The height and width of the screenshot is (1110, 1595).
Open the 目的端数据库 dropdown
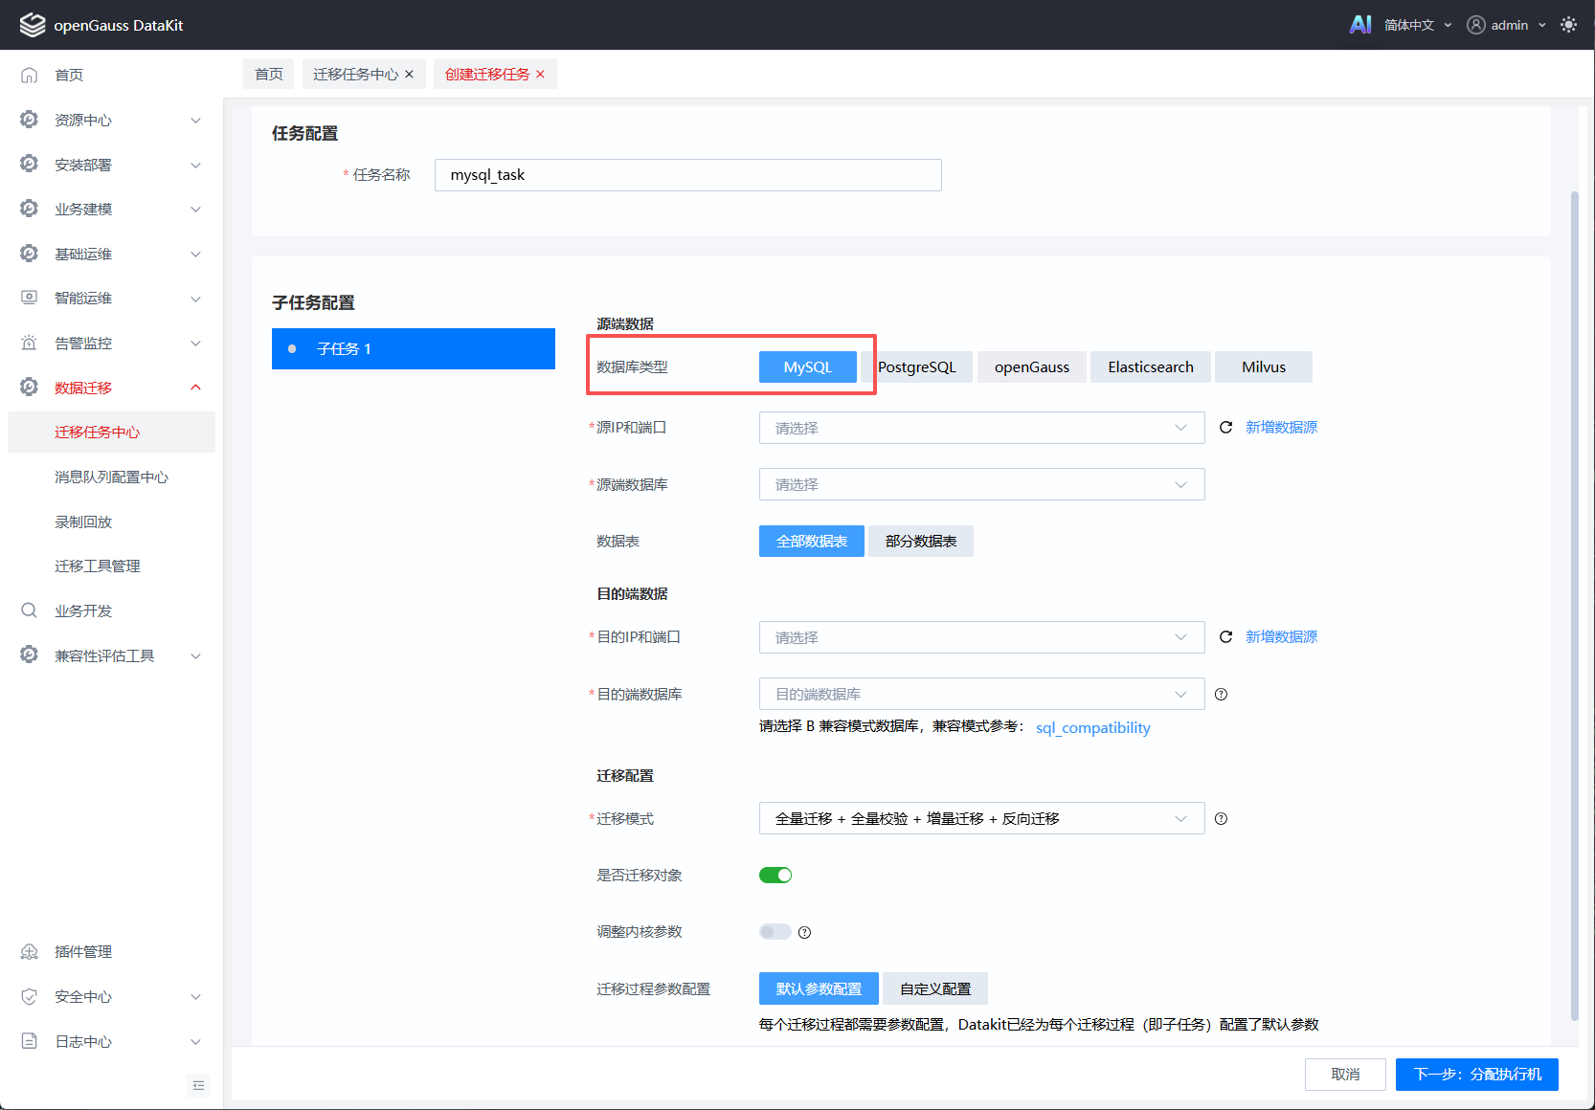(x=981, y=695)
